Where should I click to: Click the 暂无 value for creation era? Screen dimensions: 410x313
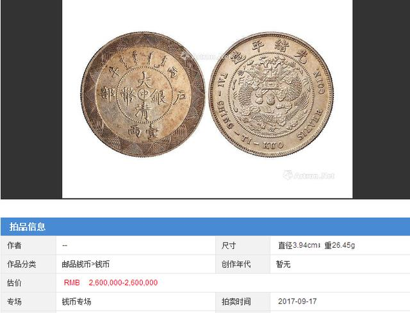(x=283, y=264)
